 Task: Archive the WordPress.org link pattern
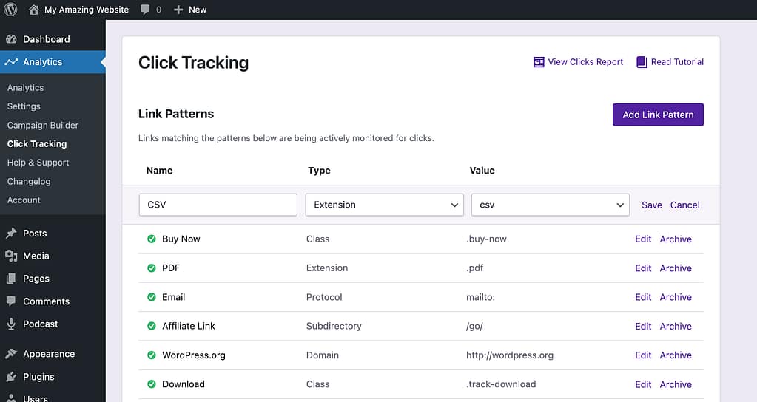click(x=676, y=355)
